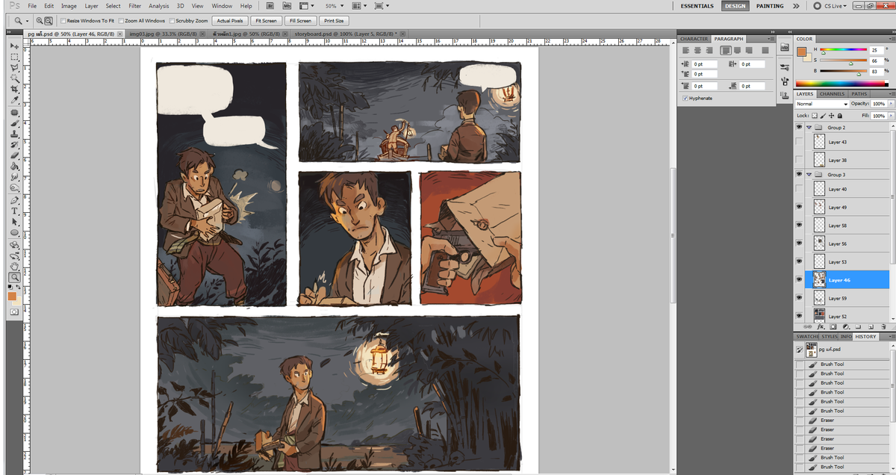The height and width of the screenshot is (475, 896).
Task: Launch Mini Bridge from top bar
Action: tap(285, 6)
